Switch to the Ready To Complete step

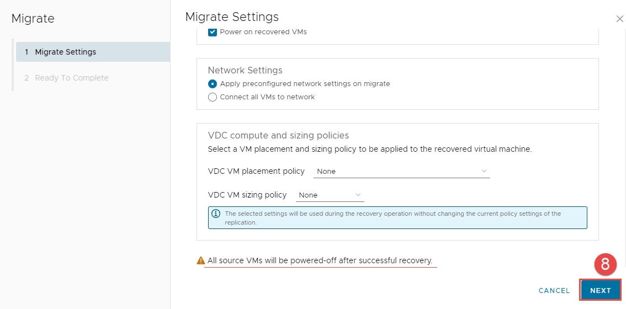coord(71,78)
